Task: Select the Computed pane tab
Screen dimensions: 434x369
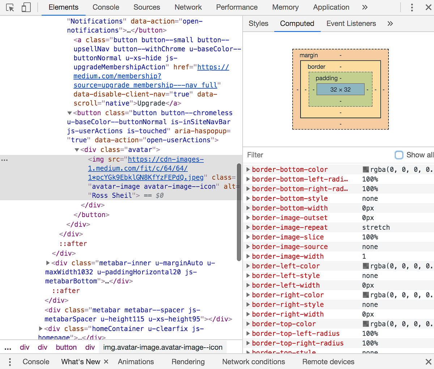Action: point(297,24)
